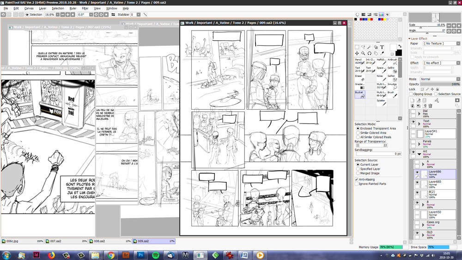Select the Bucket tool

pos(360,94)
